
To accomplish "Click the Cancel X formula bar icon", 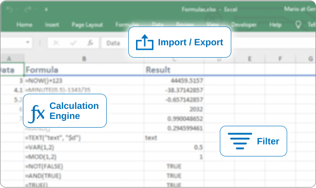I will click(56, 43).
